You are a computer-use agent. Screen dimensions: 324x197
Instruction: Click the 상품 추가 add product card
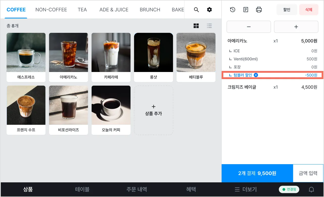(153, 110)
